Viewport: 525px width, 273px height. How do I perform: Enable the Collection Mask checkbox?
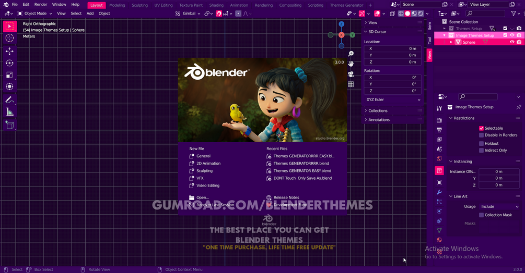click(x=481, y=215)
